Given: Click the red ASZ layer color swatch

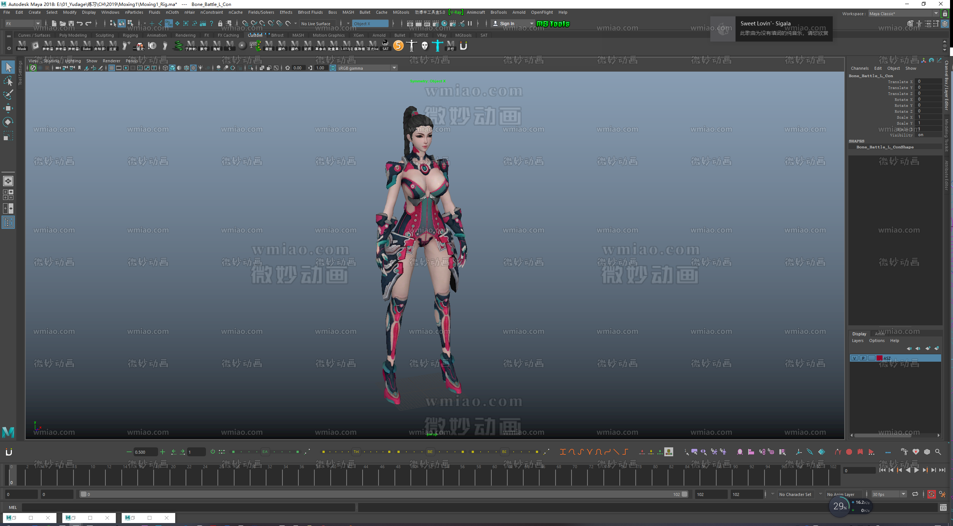Looking at the screenshot, I should click(880, 358).
